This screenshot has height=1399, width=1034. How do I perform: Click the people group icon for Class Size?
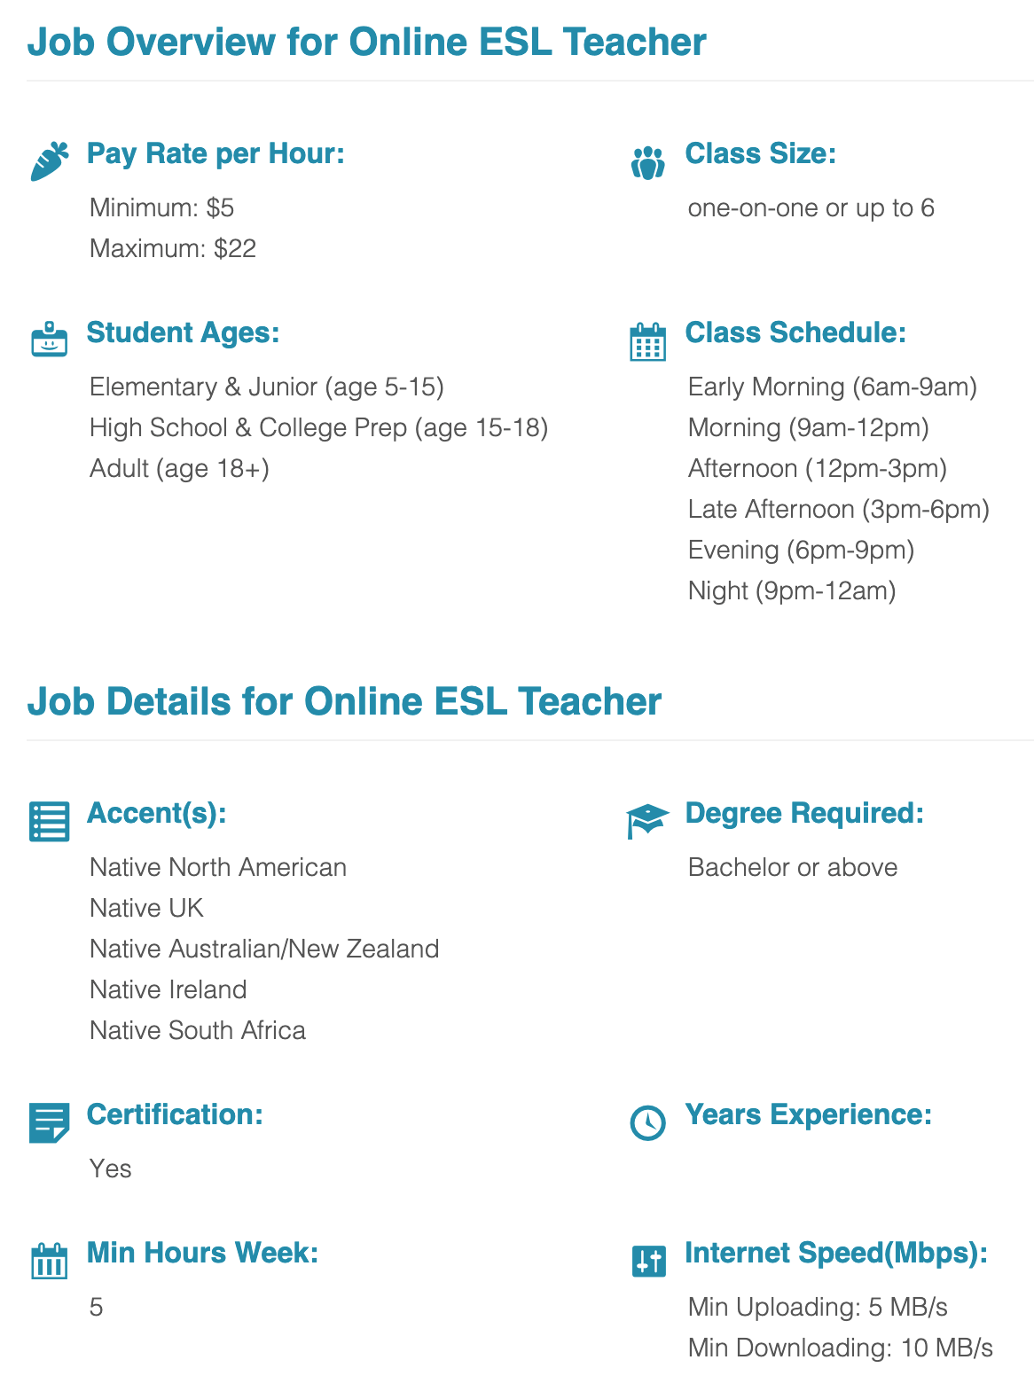tap(648, 162)
